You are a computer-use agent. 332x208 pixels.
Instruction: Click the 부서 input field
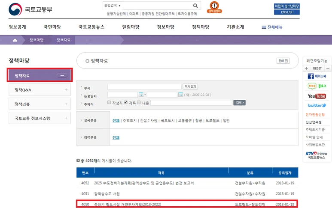[144, 87]
